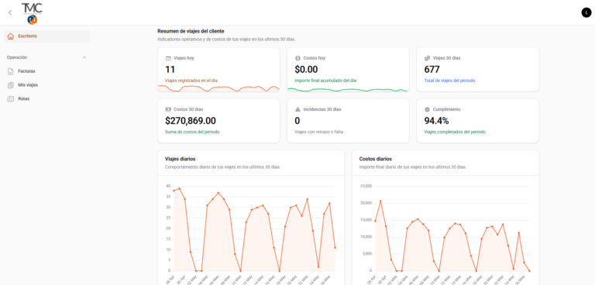Select the Incidencias 30 días value 0

297,121
